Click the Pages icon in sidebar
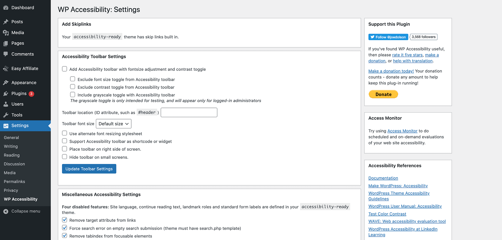 (x=6, y=43)
